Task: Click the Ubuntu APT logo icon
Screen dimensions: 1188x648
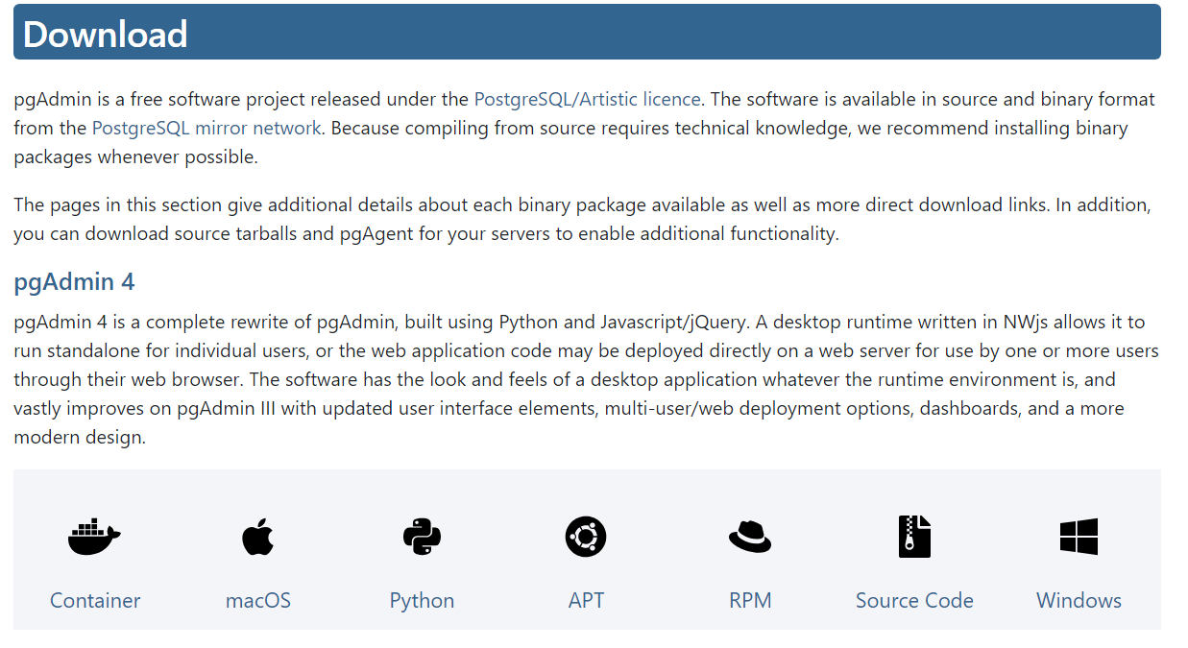Action: click(586, 536)
